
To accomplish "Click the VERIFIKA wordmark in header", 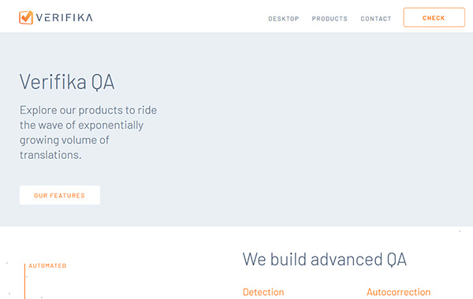I will pyautogui.click(x=65, y=17).
